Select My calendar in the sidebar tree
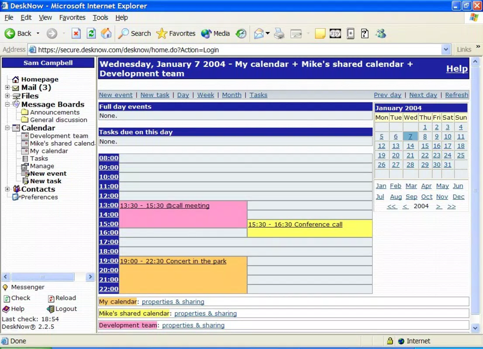This screenshot has height=349, width=483. tap(48, 151)
